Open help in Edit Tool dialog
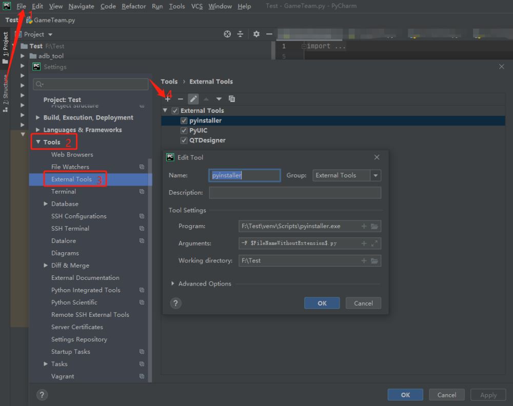The width and height of the screenshot is (513, 406). point(175,303)
